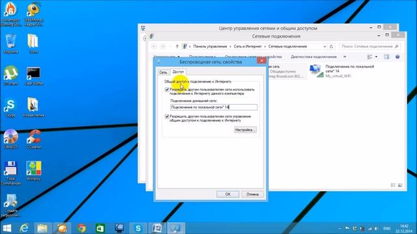Click Сеть и Интернет in the breadcrumb

[248, 46]
